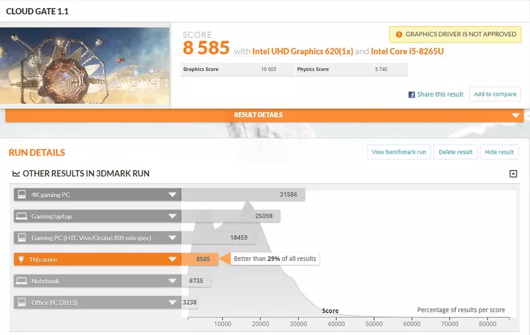Open the 4K gaming PC dropdown arrow
The width and height of the screenshot is (530, 335).
[172, 195]
